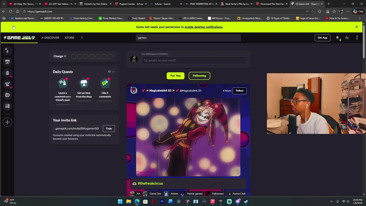
Task: Open the backpack icon in left sidebar
Action: click(x=7, y=73)
